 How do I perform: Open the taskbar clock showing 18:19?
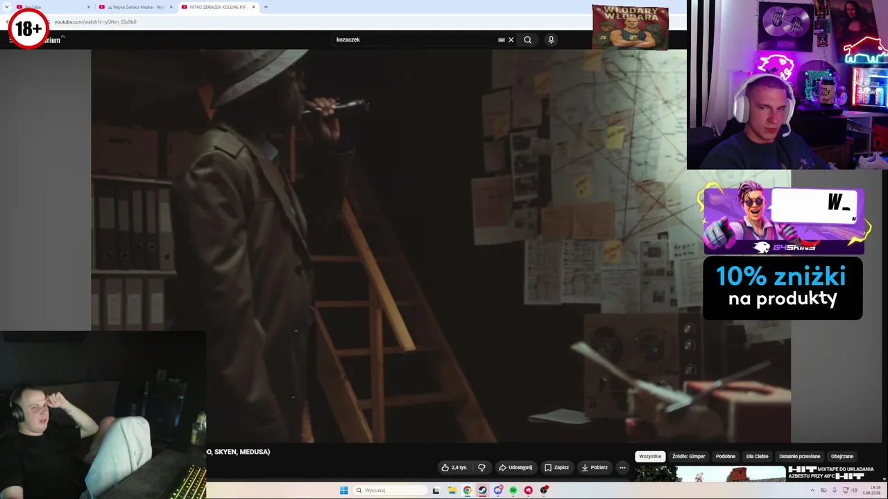point(871,490)
